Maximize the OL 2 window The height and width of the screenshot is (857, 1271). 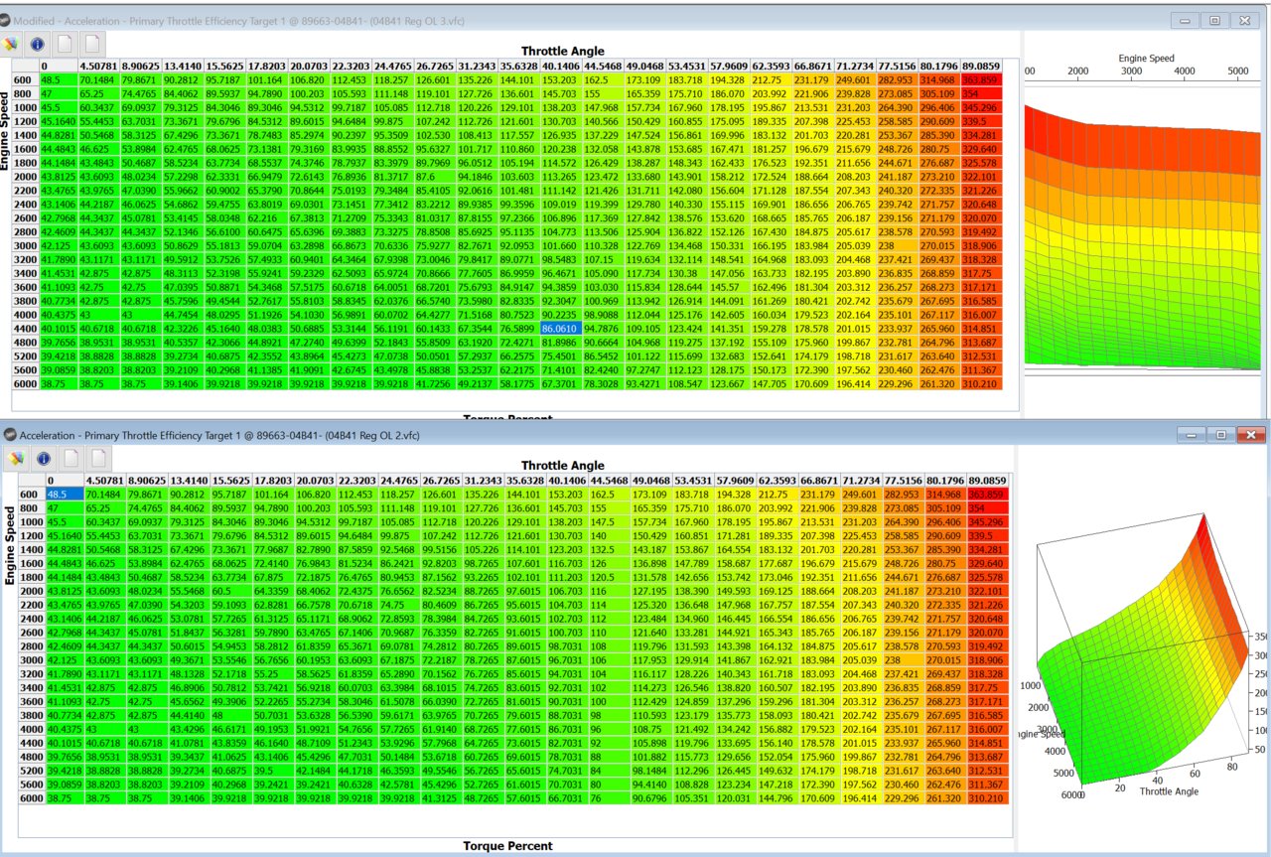(x=1220, y=434)
